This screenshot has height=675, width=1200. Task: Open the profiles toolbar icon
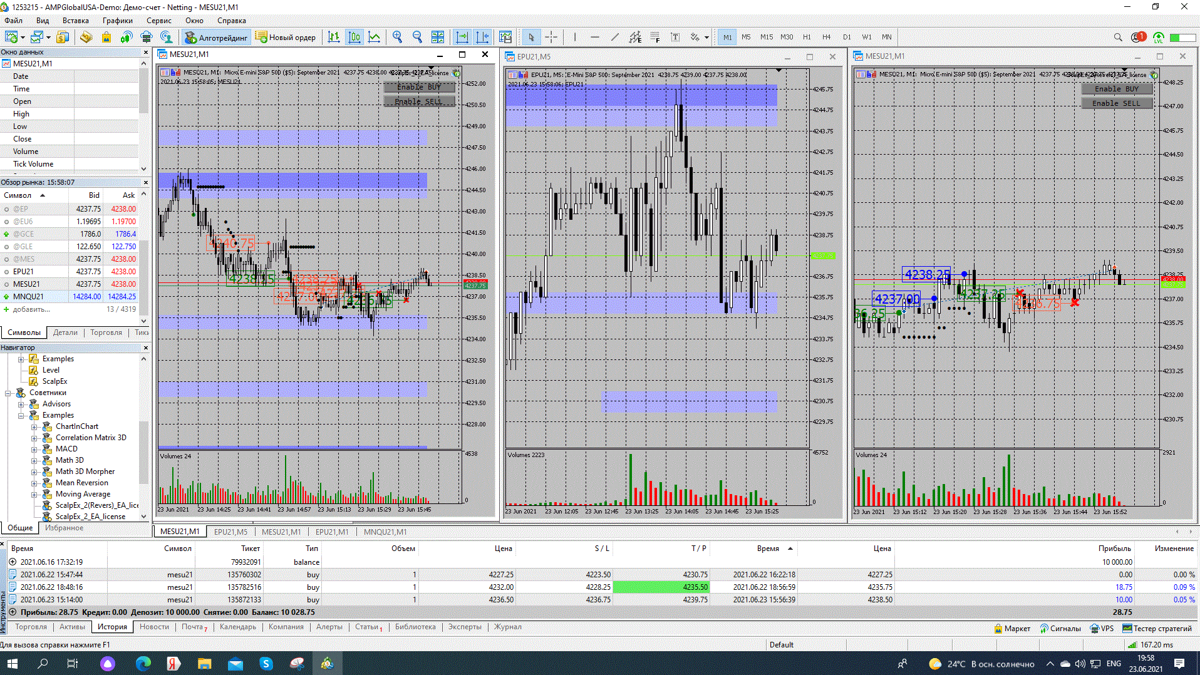coord(37,38)
